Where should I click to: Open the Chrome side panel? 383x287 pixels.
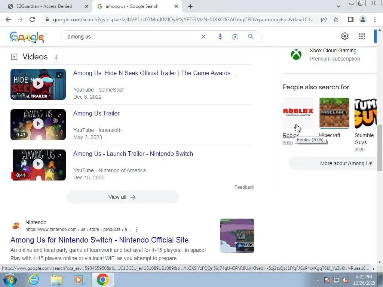tap(351, 19)
